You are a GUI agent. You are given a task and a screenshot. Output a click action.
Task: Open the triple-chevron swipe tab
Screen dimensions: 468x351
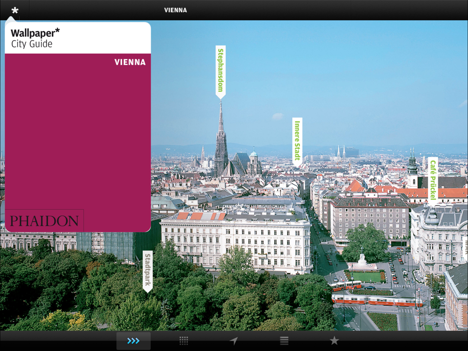coord(133,341)
